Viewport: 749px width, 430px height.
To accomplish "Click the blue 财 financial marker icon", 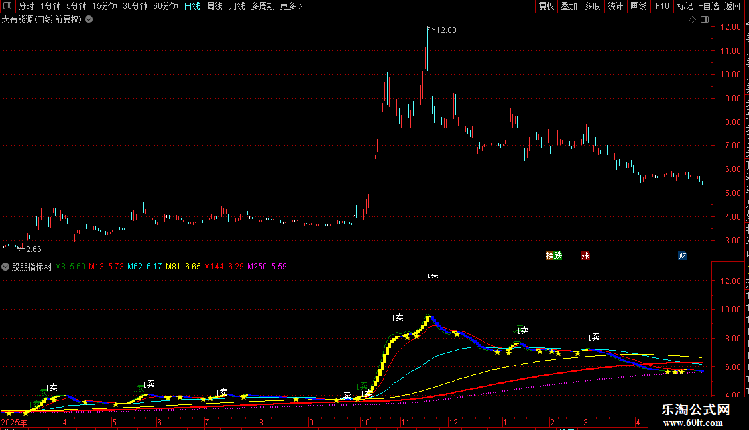I will [682, 256].
